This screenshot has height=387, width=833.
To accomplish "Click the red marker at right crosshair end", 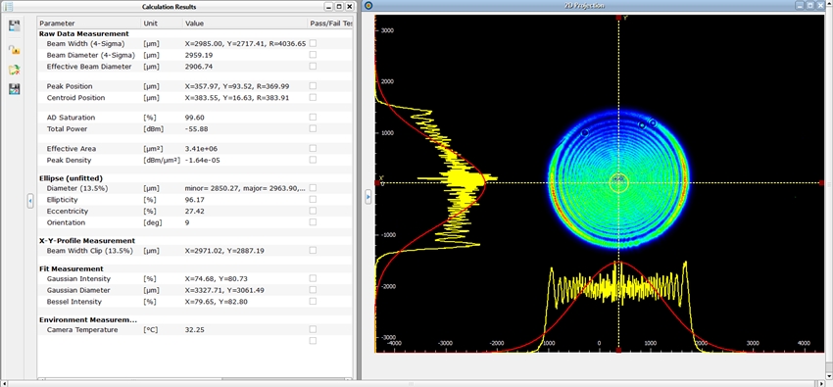I will [822, 182].
